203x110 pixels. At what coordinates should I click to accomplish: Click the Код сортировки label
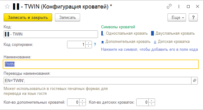coord(19,45)
